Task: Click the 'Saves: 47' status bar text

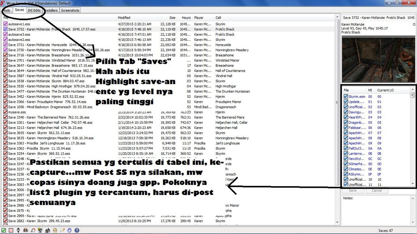Action: (x=385, y=231)
